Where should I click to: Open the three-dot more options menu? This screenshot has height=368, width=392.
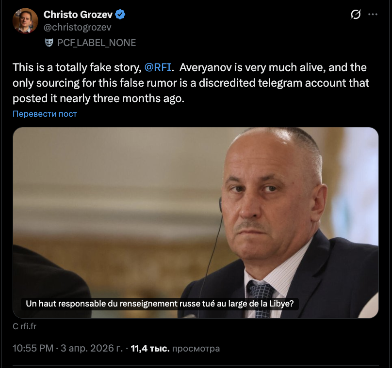(373, 15)
